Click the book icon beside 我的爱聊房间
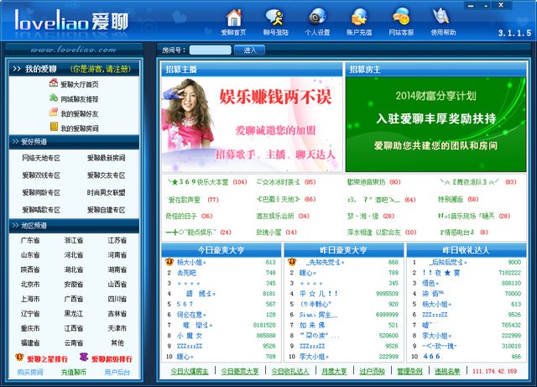The width and height of the screenshot is (537, 387). pos(54,127)
